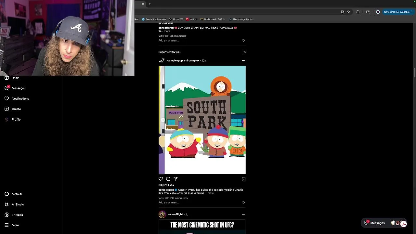Expand the complexpop caption with more

pyautogui.click(x=211, y=193)
